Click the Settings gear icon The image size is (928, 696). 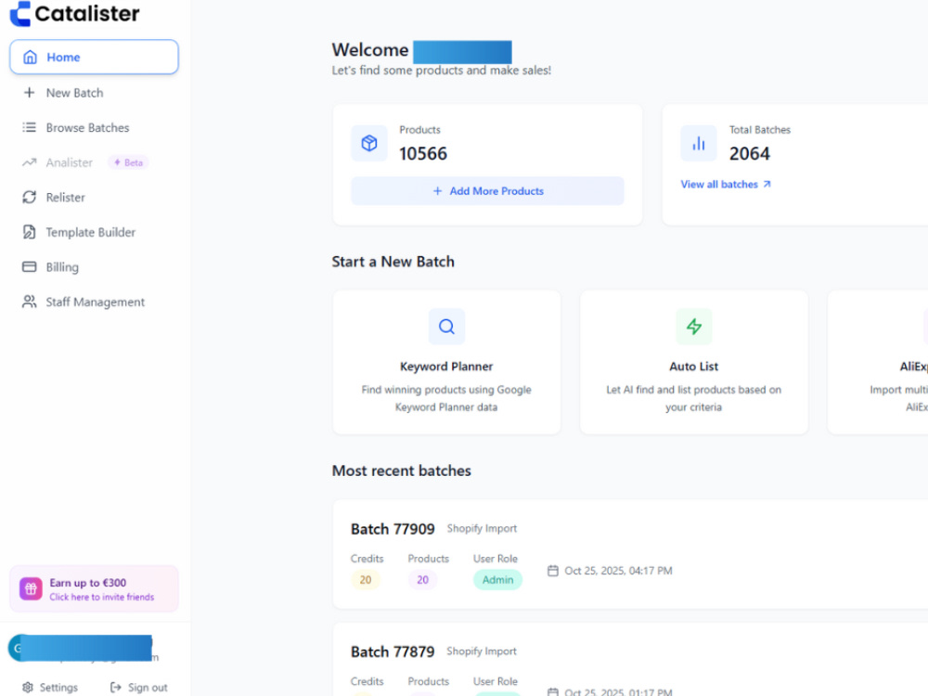tap(28, 688)
